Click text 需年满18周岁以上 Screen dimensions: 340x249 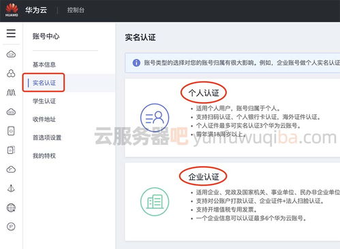pyautogui.click(x=221, y=134)
